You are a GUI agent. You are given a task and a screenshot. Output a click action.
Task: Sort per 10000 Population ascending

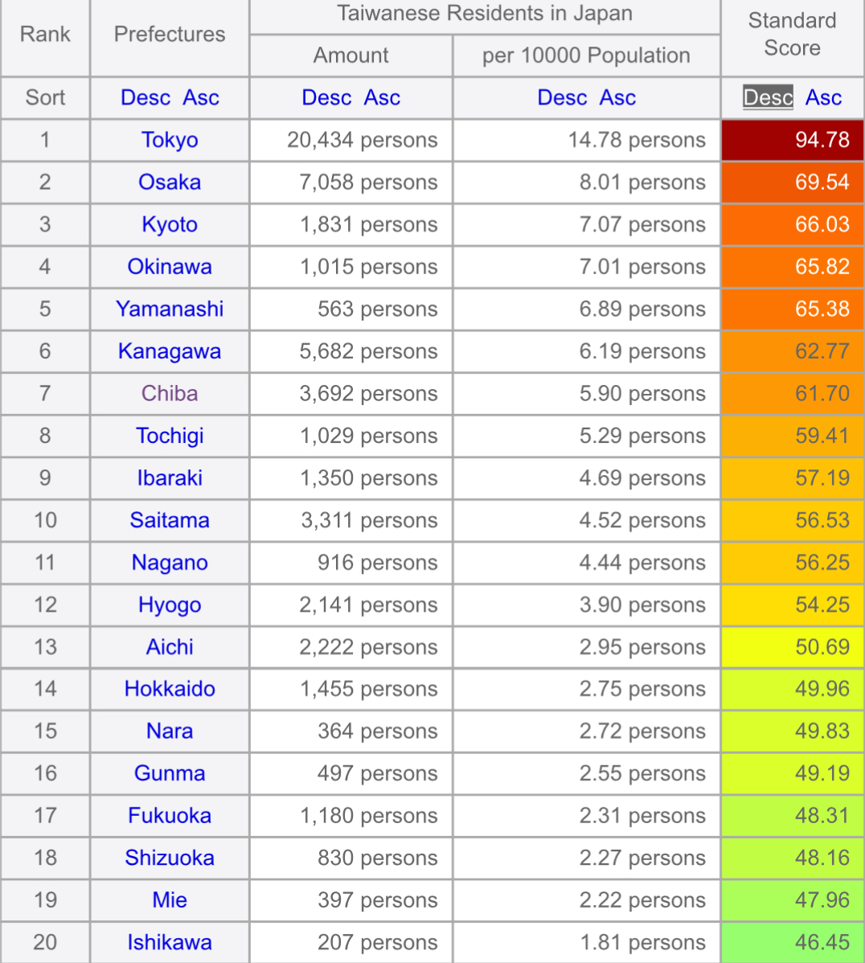click(x=618, y=97)
